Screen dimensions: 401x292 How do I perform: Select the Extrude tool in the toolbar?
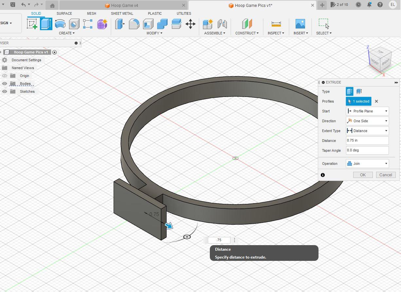pos(46,24)
